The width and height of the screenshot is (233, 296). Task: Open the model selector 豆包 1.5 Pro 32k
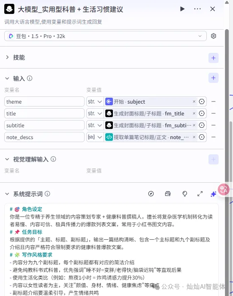105,36
